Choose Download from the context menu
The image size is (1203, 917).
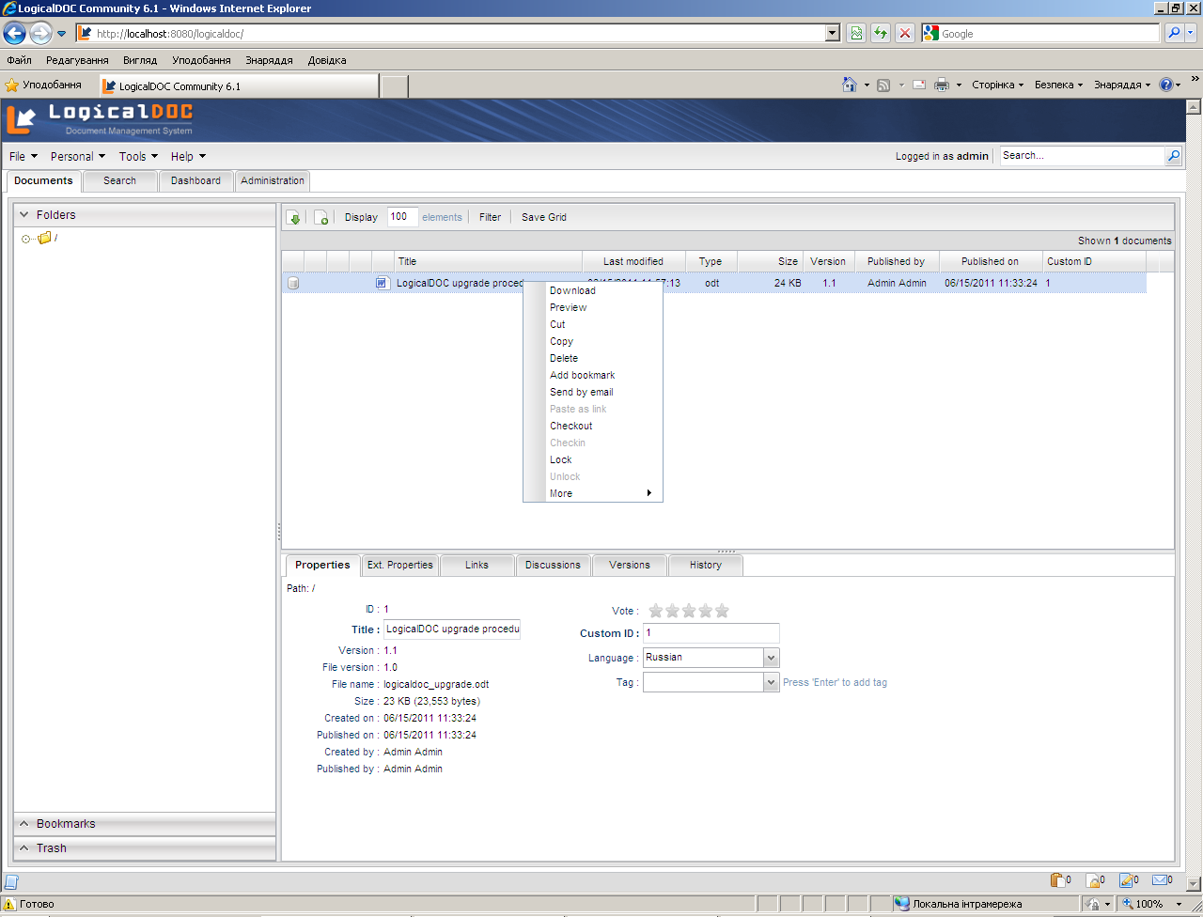tap(593, 290)
